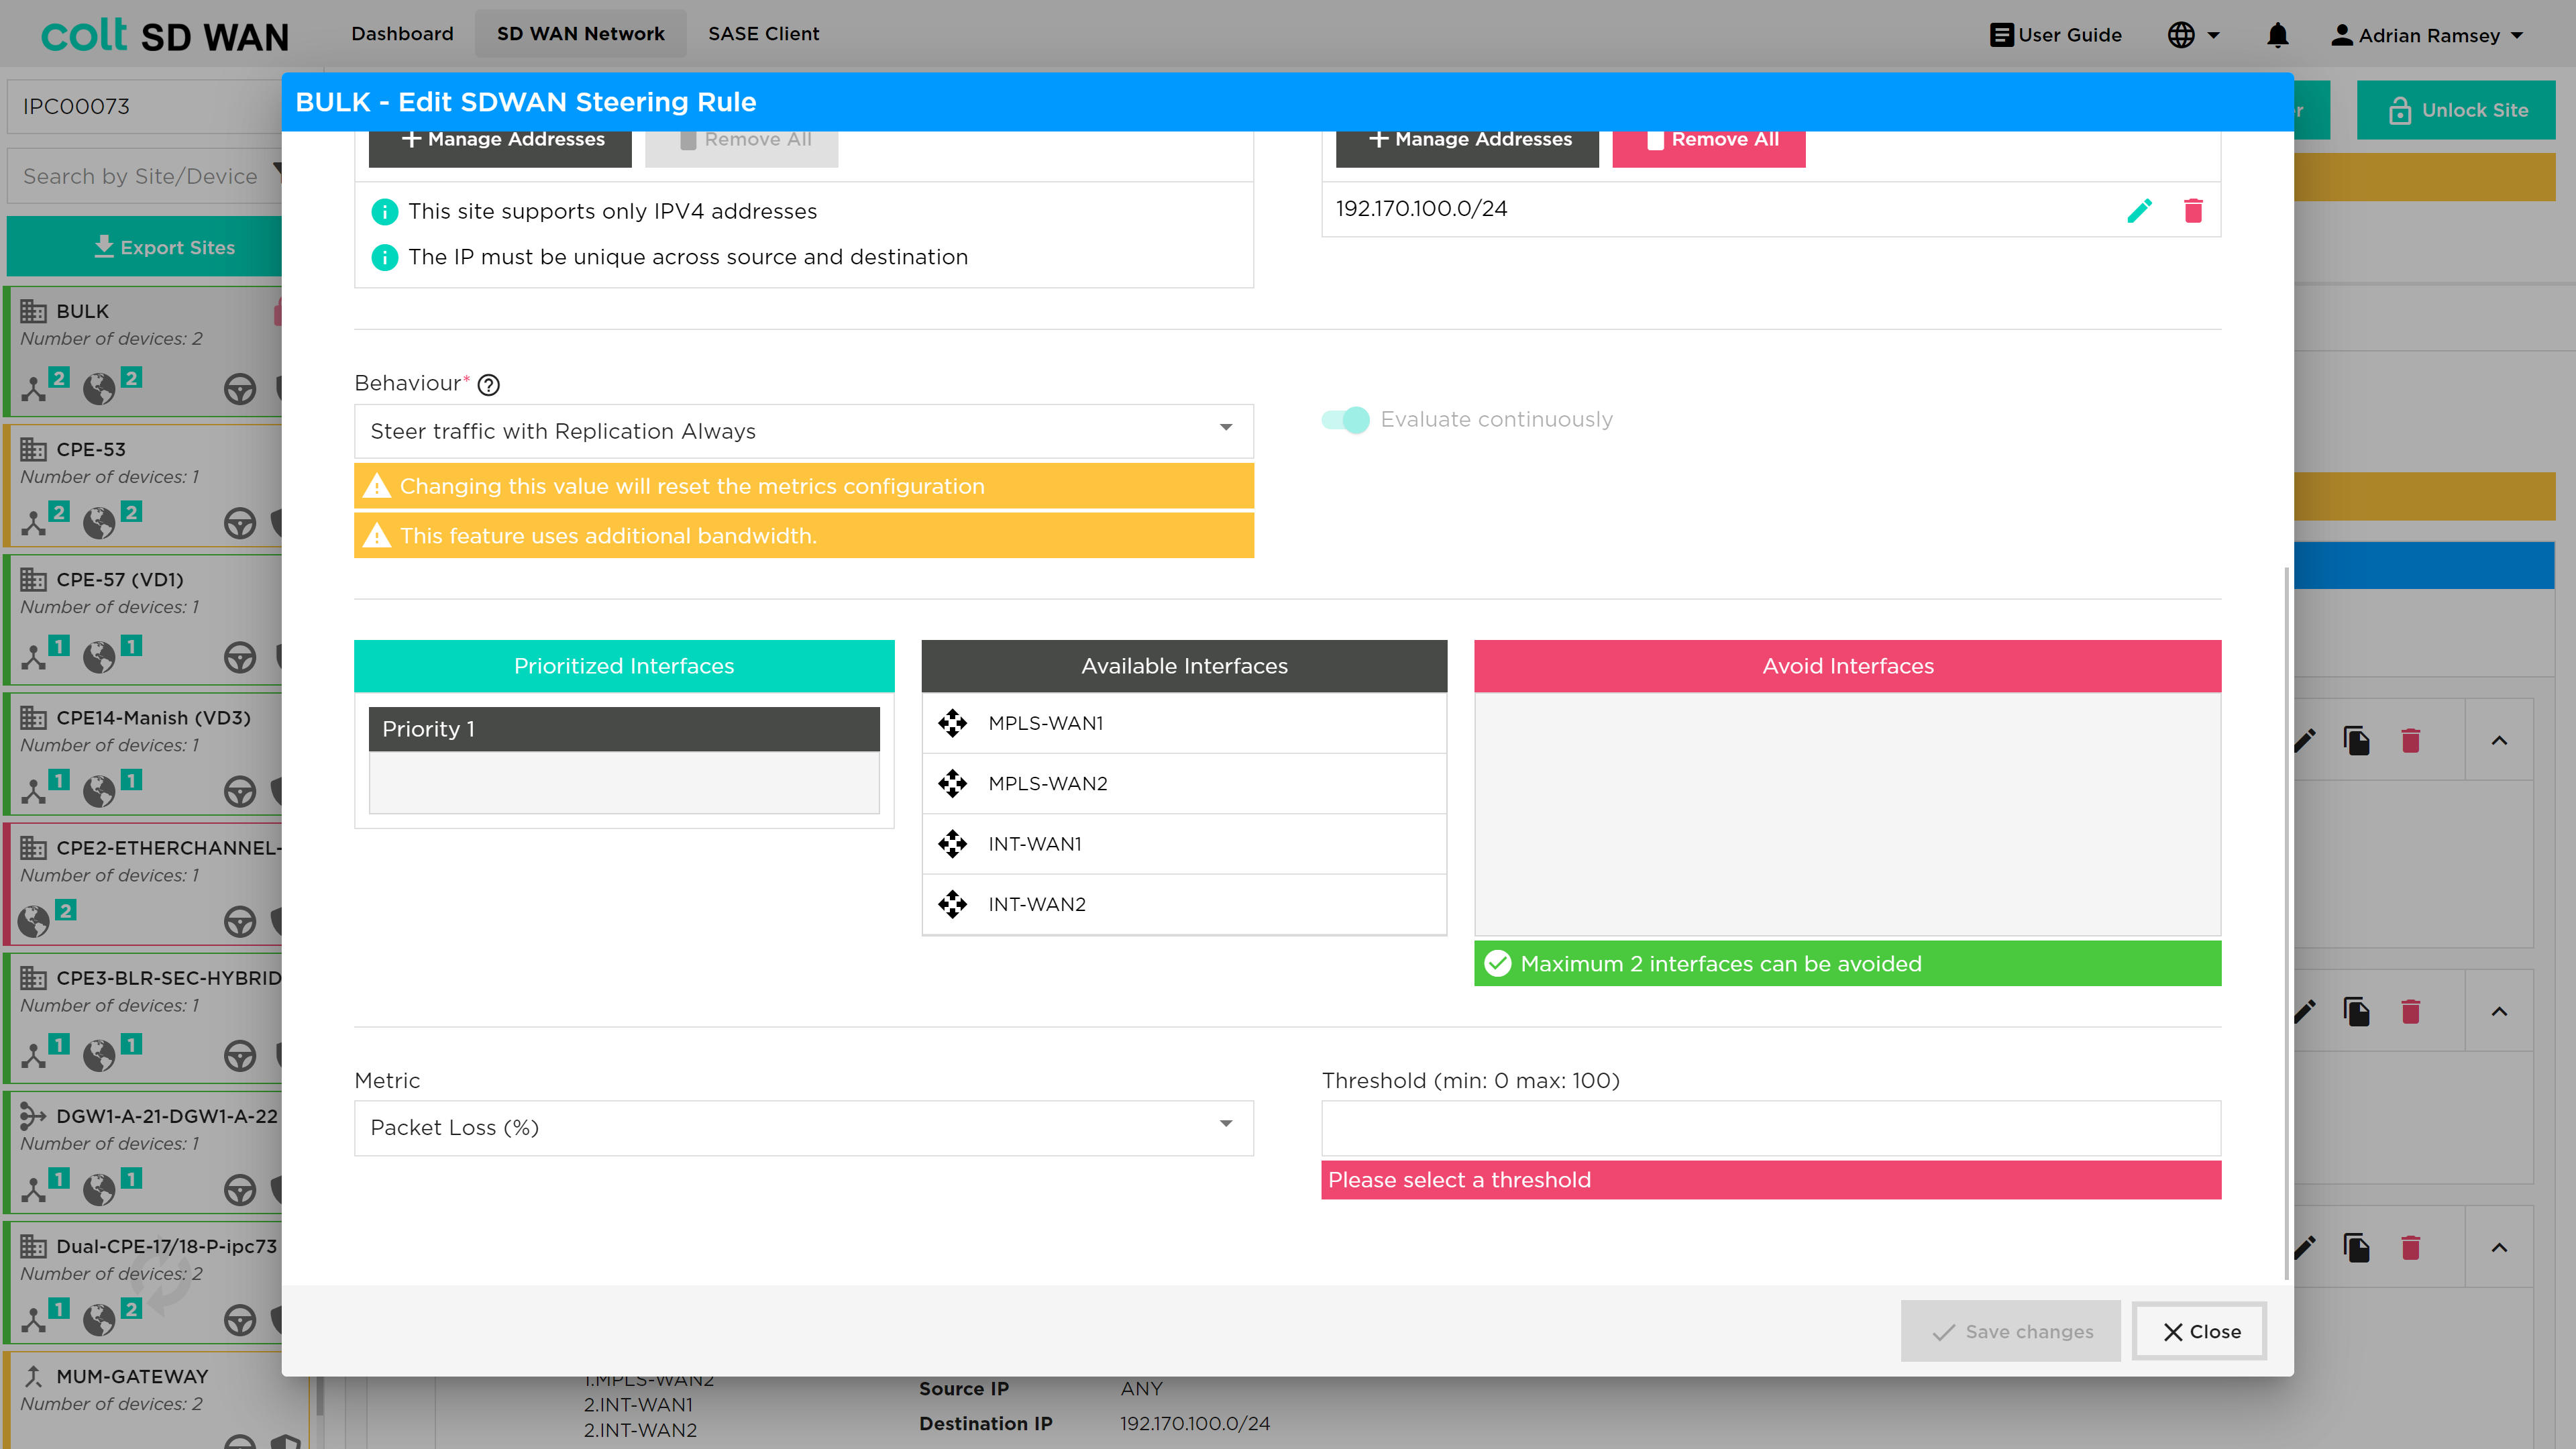
Task: Click the IPC00073 field
Action: [145, 106]
